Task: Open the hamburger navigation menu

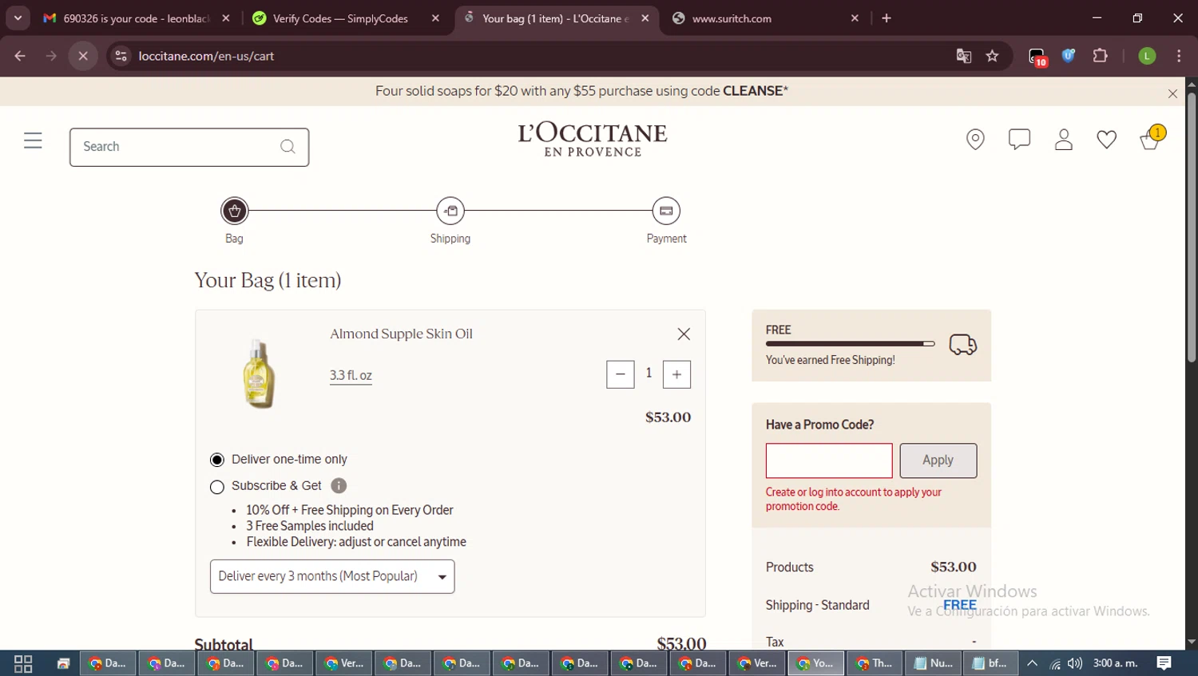Action: coord(33,141)
